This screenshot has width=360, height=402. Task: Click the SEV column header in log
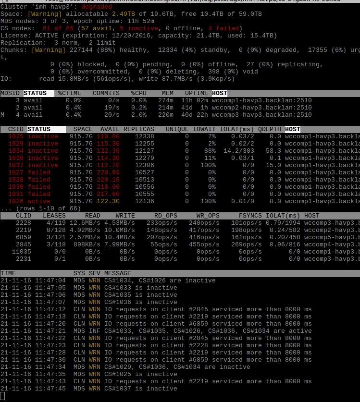pos(94,273)
